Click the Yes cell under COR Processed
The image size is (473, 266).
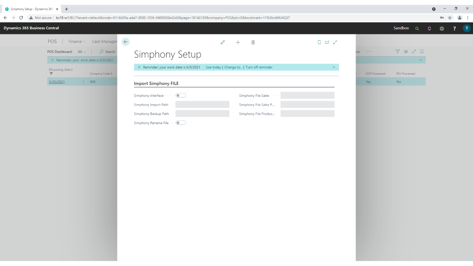[368, 82]
